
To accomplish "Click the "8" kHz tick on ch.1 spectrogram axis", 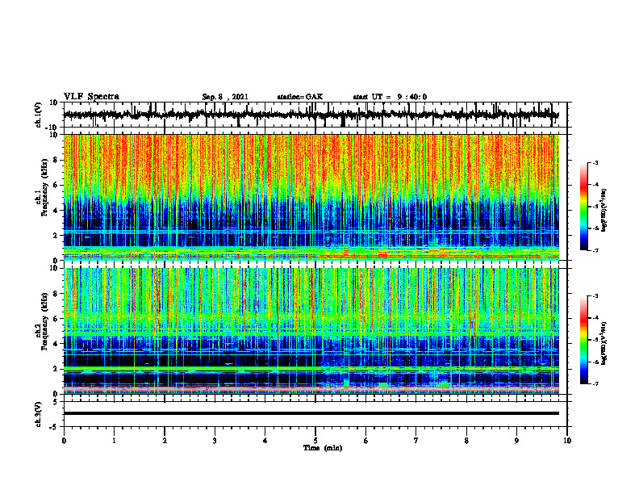I will (x=56, y=160).
